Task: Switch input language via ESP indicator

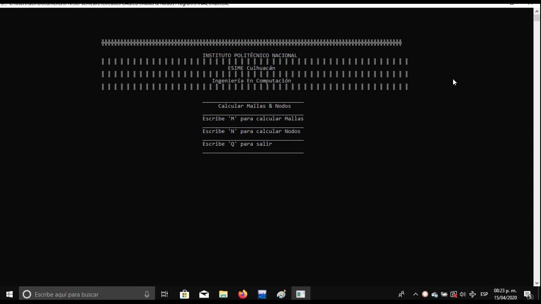Action: [x=484, y=294]
